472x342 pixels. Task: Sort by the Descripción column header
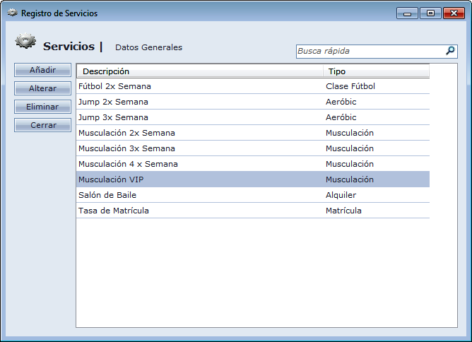[199, 71]
